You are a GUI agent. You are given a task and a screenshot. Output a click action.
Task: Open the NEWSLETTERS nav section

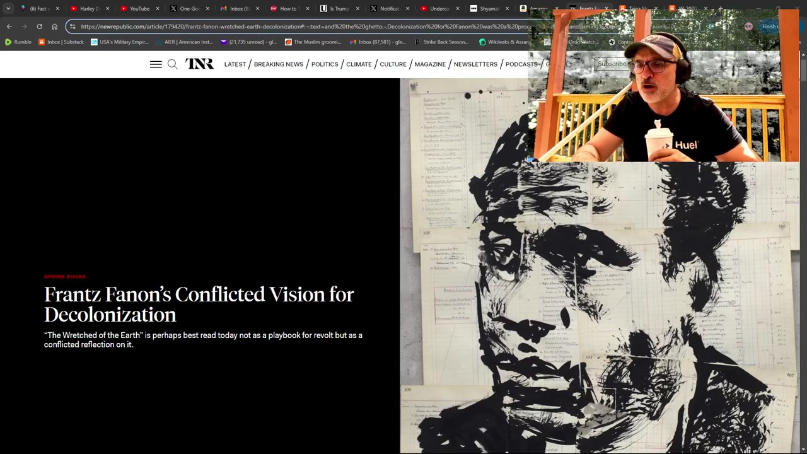click(x=475, y=64)
